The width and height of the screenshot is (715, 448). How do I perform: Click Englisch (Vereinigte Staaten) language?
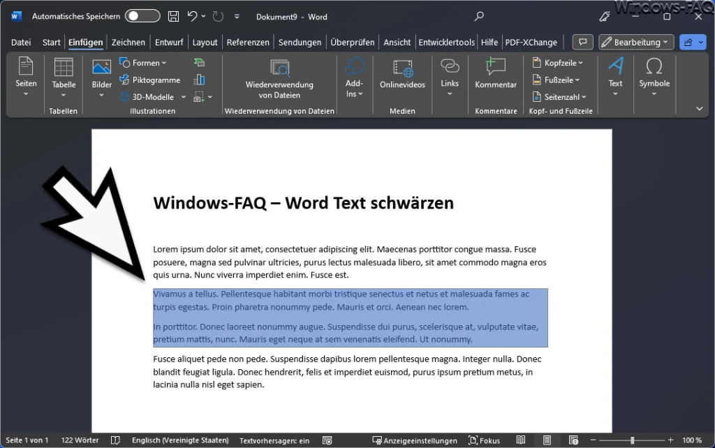point(180,440)
